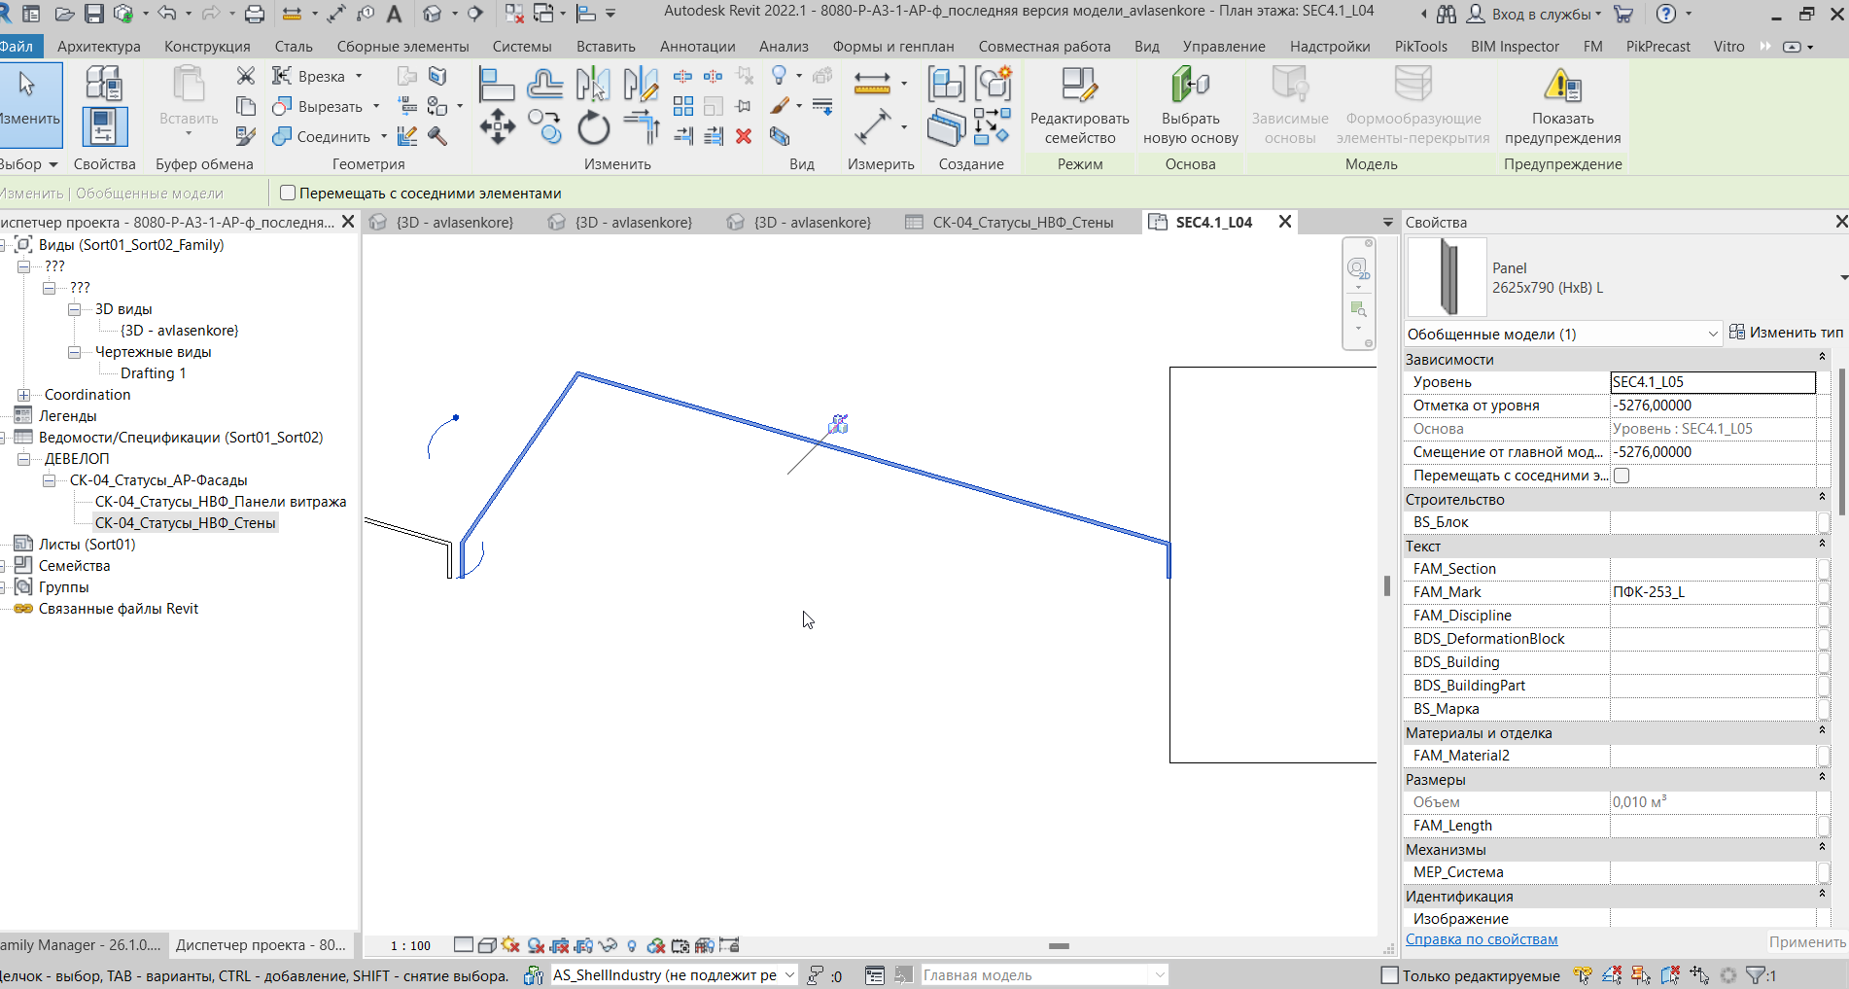Image resolution: width=1849 pixels, height=989 pixels.
Task: Click 'Вход в службы' sign-in button
Action: point(1533,15)
